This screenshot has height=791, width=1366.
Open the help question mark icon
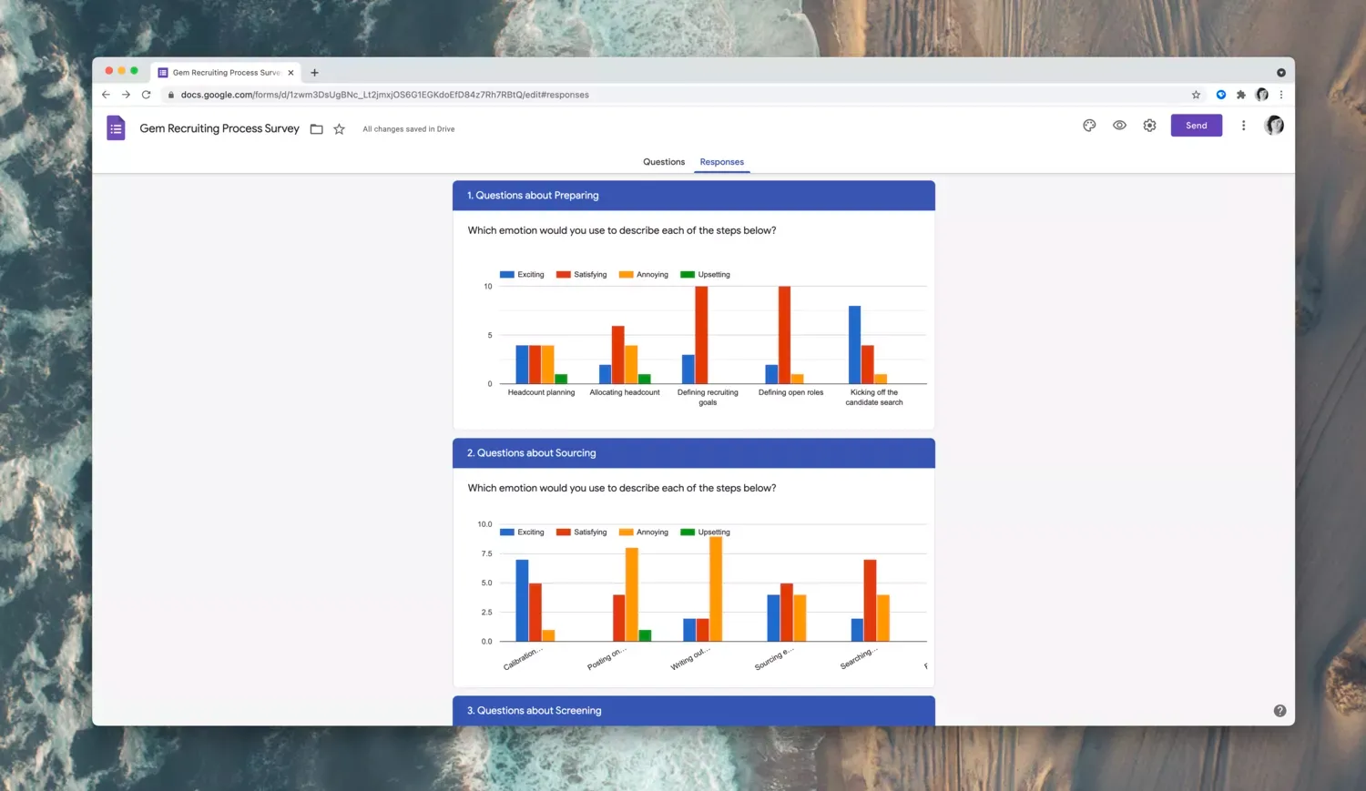[x=1279, y=711]
